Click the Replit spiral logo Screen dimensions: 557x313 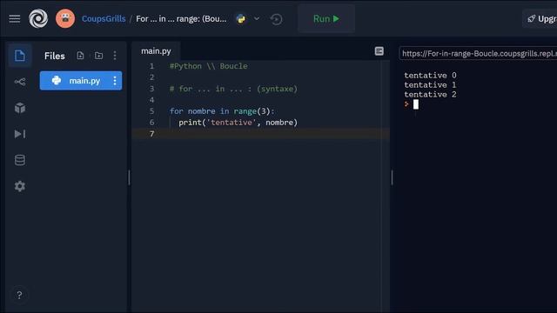[38, 18]
